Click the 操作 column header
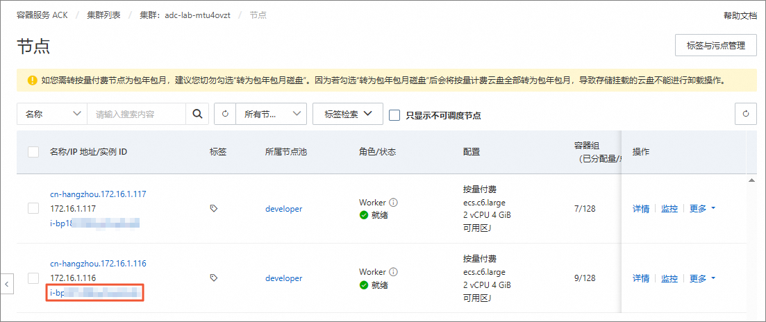Image resolution: width=766 pixels, height=322 pixels. click(x=641, y=152)
